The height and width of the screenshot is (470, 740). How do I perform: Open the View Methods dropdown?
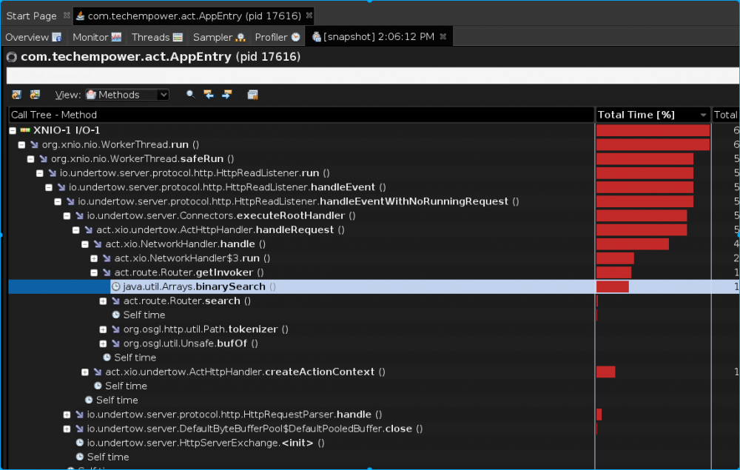[x=127, y=95]
